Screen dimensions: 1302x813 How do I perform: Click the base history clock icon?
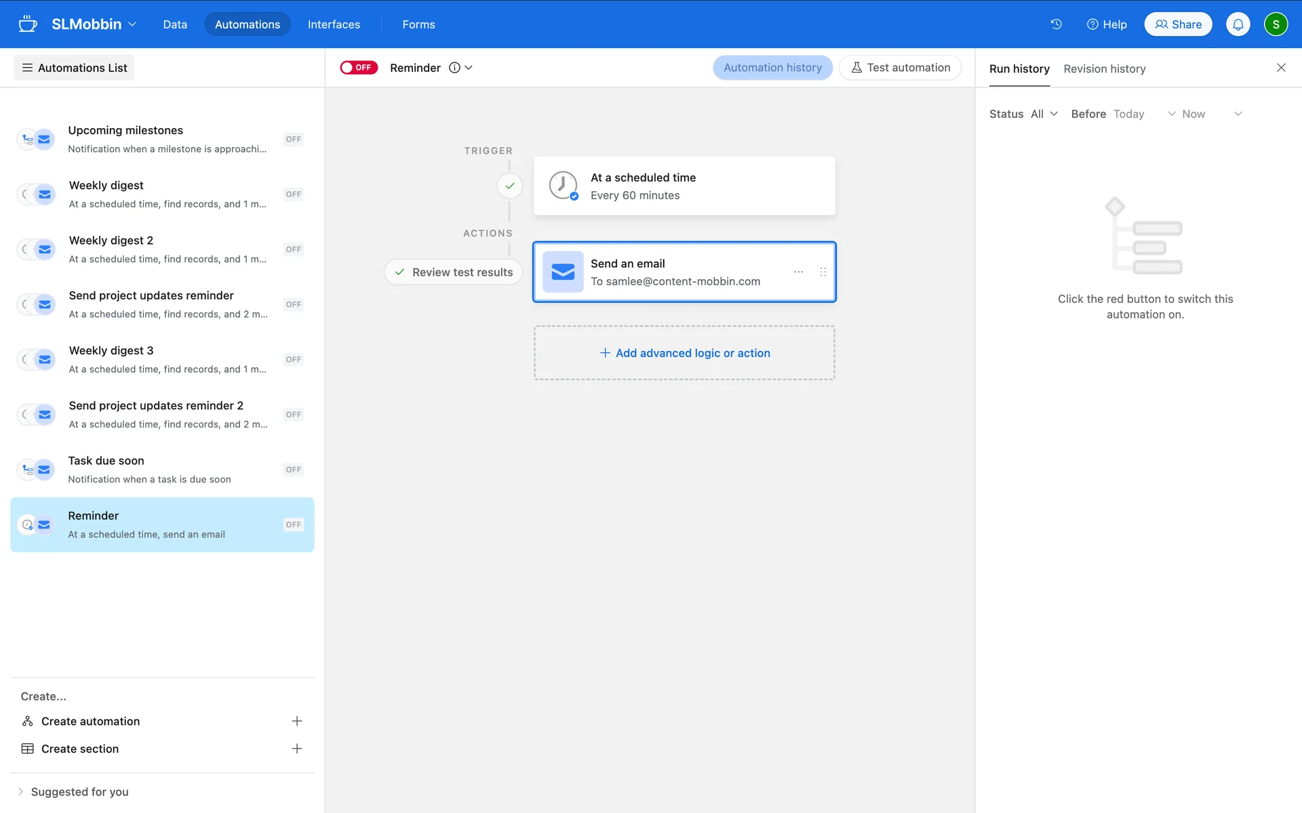tap(1056, 24)
